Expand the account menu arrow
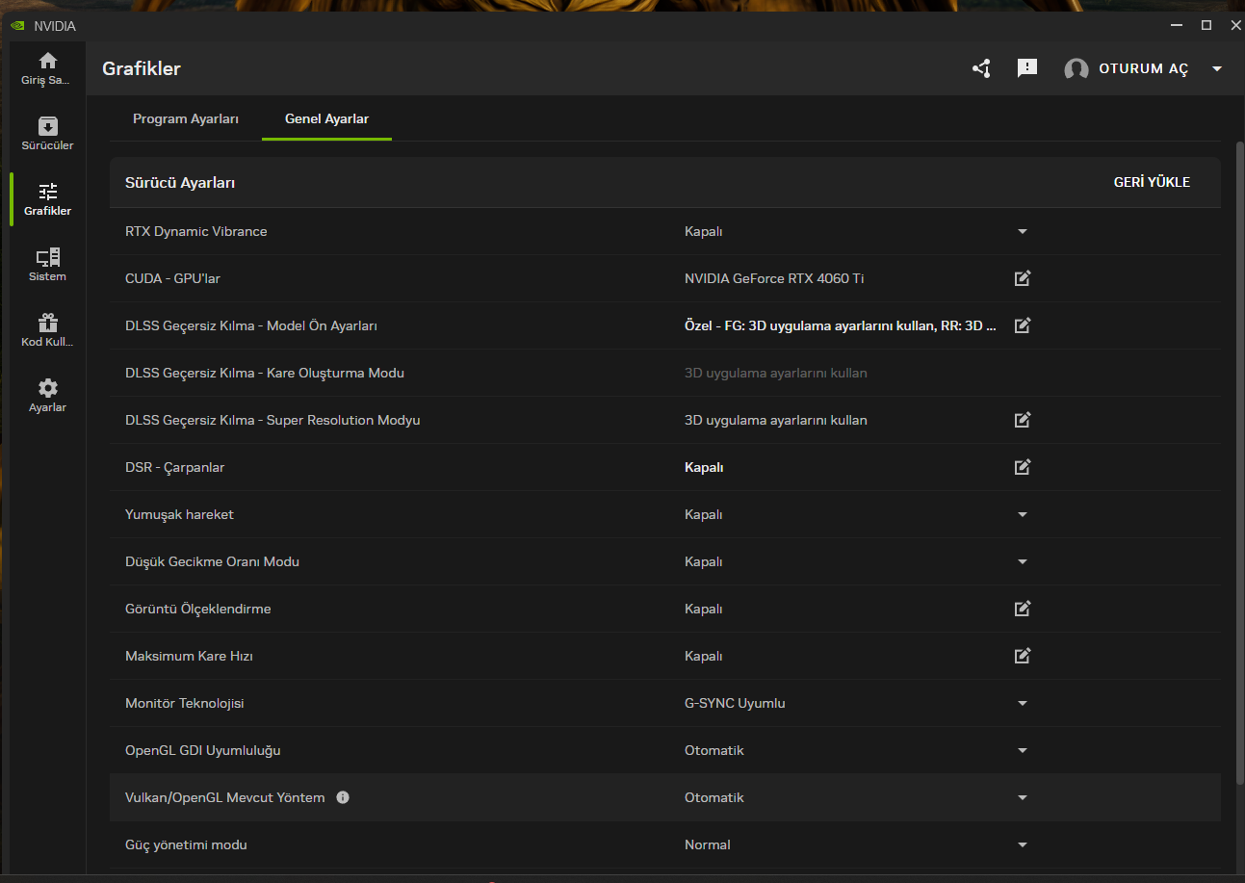Viewport: 1245px width, 883px height. point(1217,69)
